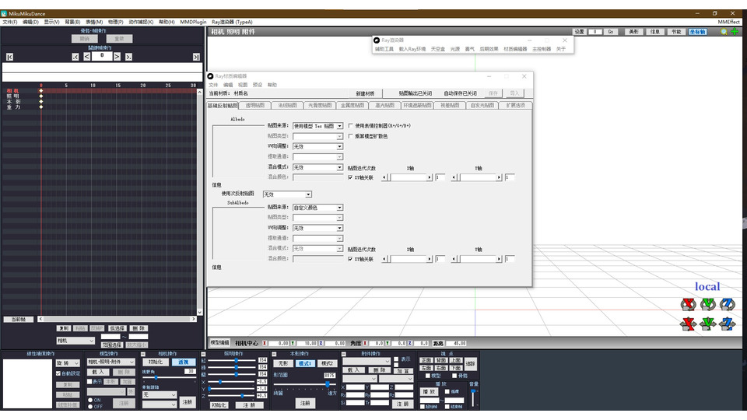This screenshot has height=420, width=747.
Task: Expand the SubAlbedo 自定义颜色 source dropdown
Action: [x=339, y=208]
